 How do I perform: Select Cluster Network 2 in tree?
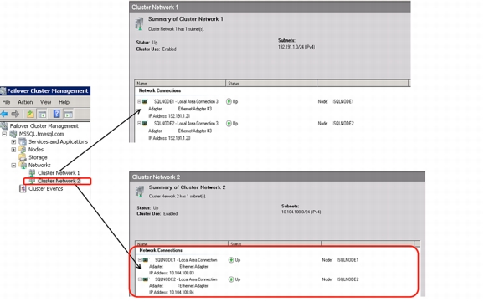point(59,181)
